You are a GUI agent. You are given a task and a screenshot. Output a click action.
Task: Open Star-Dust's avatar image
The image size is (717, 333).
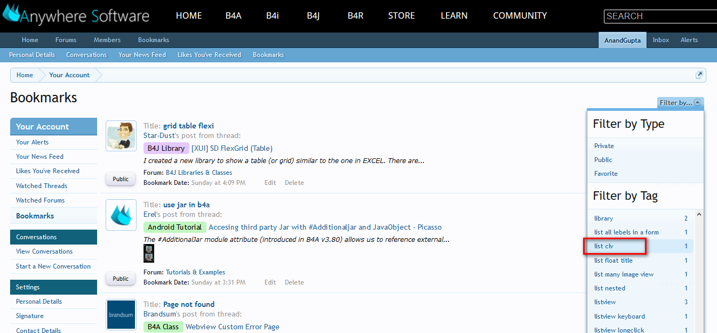coord(121,136)
